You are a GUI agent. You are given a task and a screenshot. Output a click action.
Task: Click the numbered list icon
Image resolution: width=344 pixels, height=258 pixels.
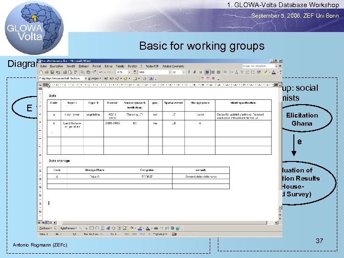[x=247, y=72]
